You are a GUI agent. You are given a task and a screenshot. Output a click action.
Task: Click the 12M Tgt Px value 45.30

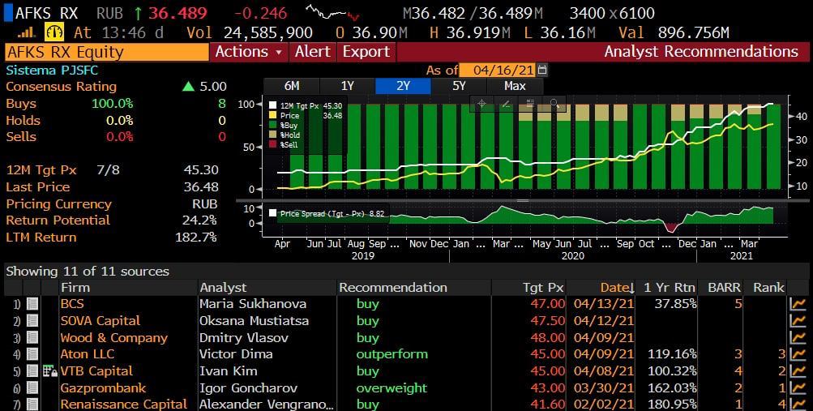(x=201, y=170)
